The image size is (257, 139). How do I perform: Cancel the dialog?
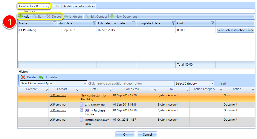tap(147, 134)
